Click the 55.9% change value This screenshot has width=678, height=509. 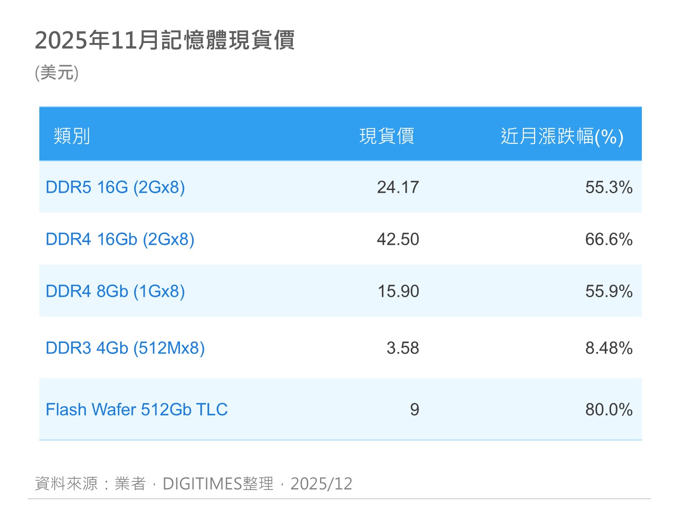(608, 291)
